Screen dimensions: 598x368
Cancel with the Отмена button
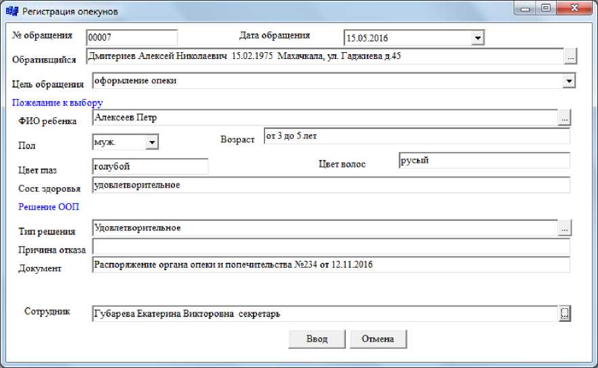click(378, 339)
